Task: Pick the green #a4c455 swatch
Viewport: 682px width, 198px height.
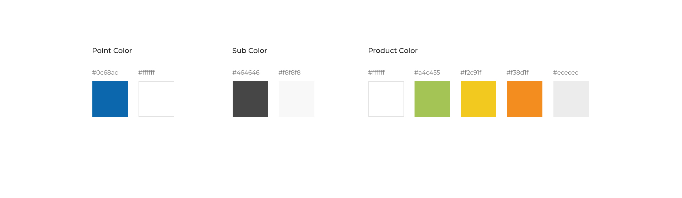Action: click(432, 99)
